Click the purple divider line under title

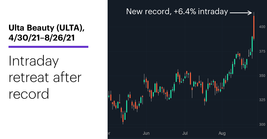(x=48, y=47)
